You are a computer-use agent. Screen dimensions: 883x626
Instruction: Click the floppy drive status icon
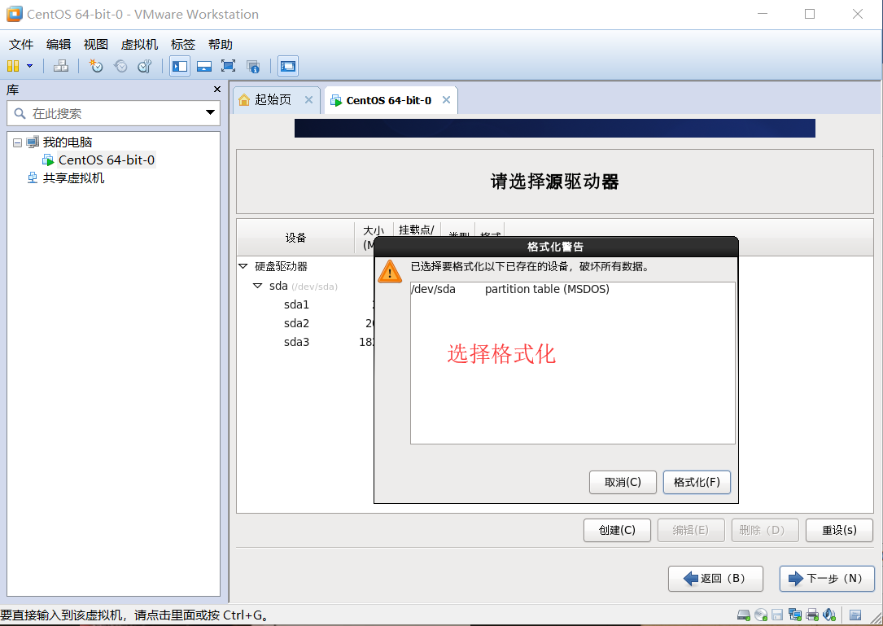tap(778, 615)
